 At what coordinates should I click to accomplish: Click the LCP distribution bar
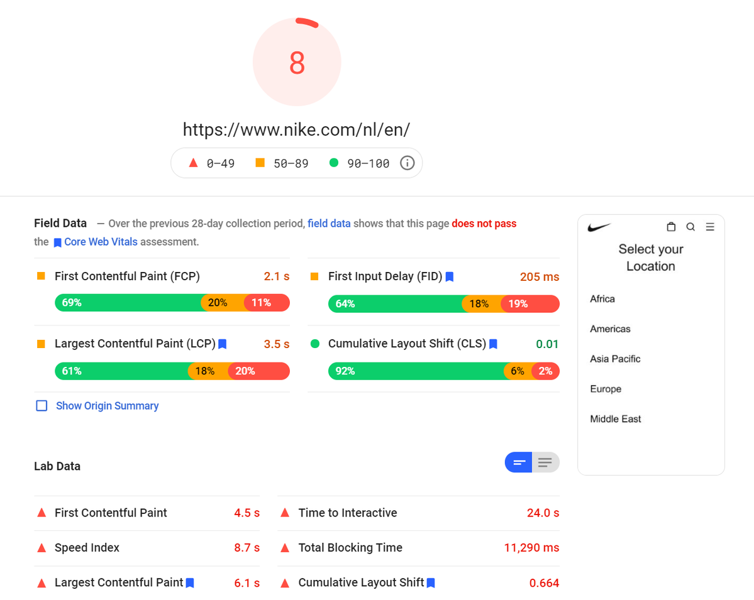[172, 371]
